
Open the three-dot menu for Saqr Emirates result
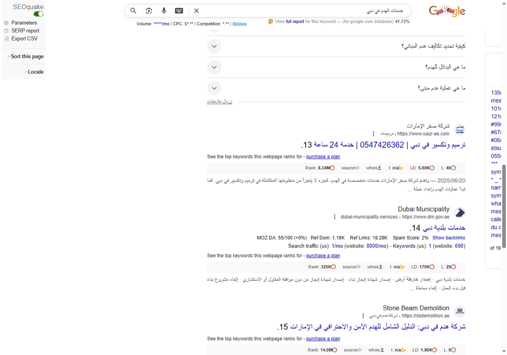point(373,133)
